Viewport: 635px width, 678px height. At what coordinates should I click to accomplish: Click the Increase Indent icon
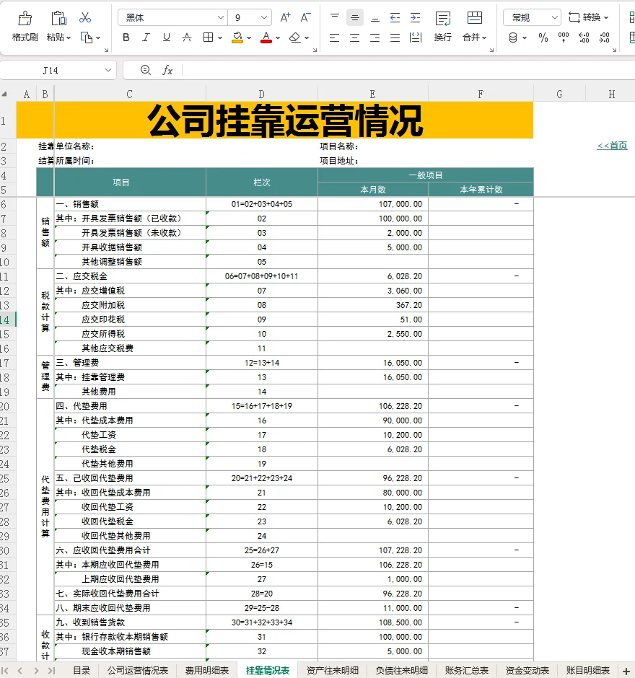[x=415, y=18]
